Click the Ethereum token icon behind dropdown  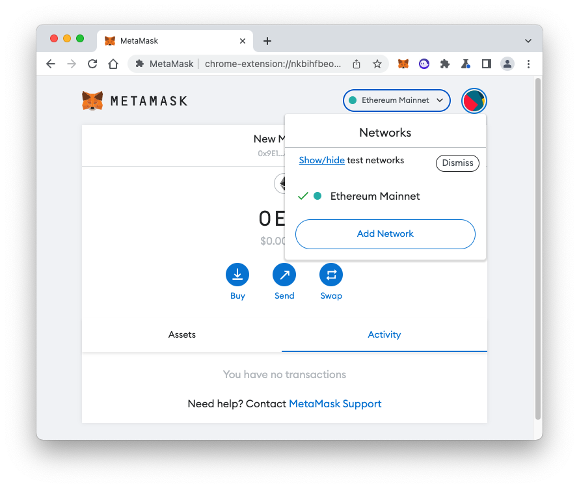pos(280,183)
